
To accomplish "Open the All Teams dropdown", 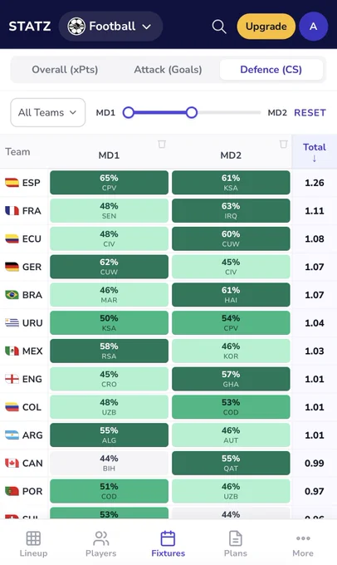I will [x=48, y=112].
